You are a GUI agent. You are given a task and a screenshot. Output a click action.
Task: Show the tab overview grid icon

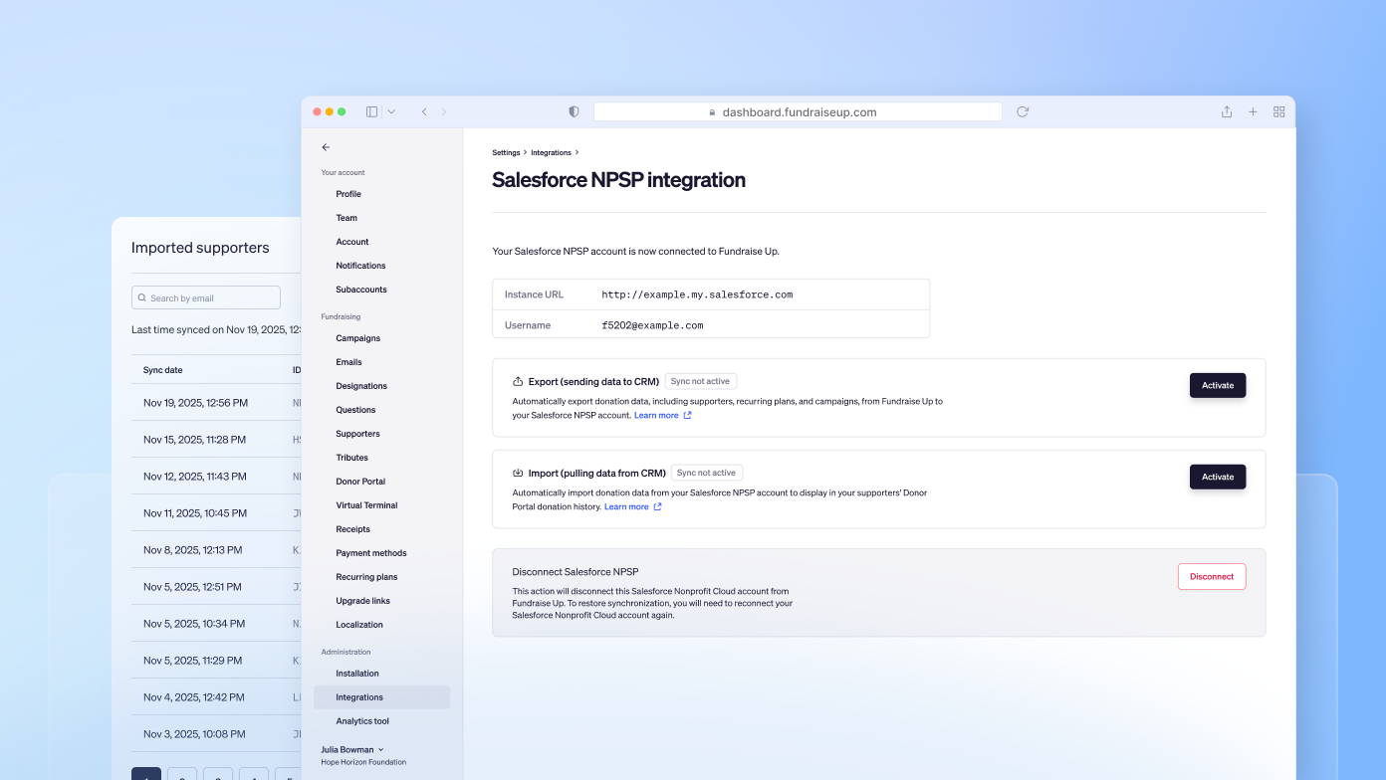coord(1279,112)
